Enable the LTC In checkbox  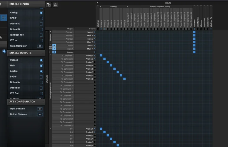click(x=41, y=41)
